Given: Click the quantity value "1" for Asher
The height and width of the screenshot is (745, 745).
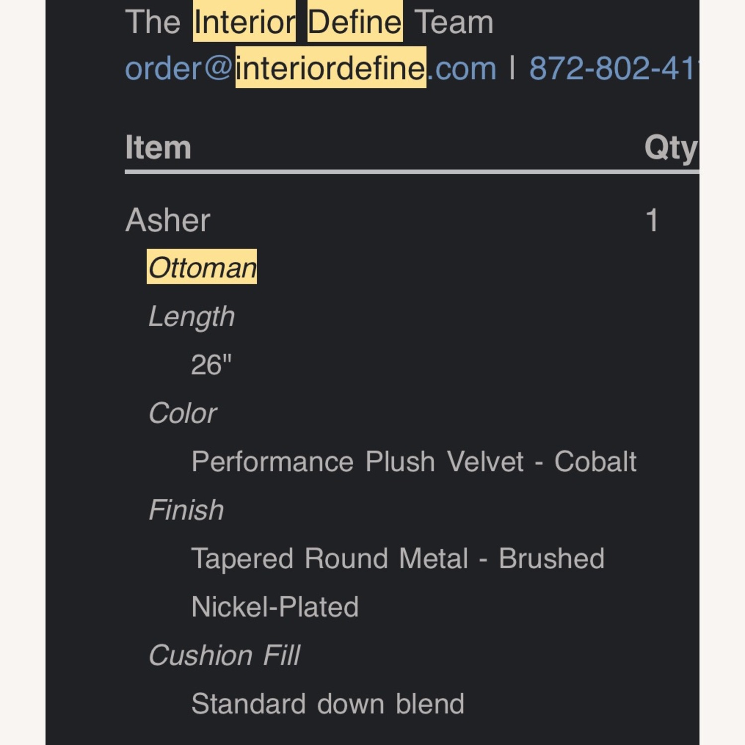Looking at the screenshot, I should [x=652, y=220].
